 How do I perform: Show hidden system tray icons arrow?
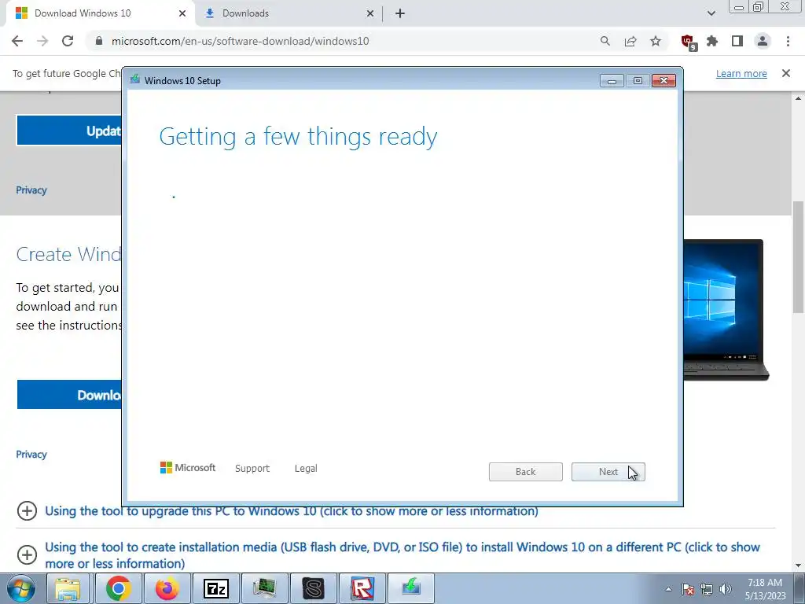(x=668, y=589)
